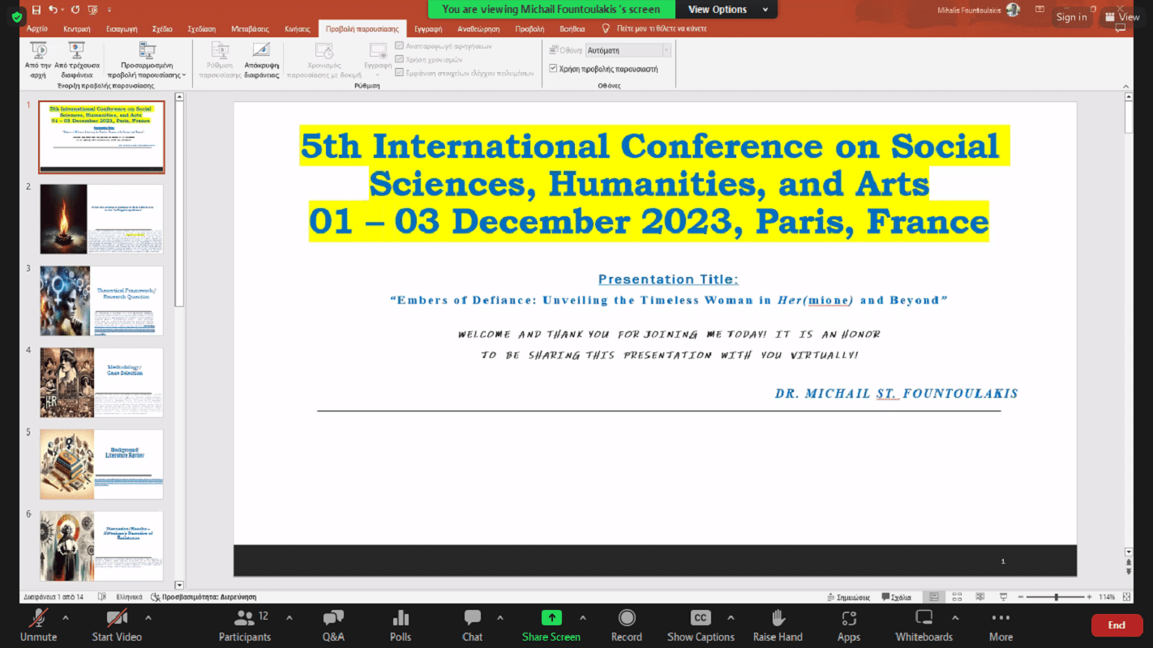Toggle the Αναπαραγωγή αφηγήσεων checkbox
This screenshot has height=648, width=1153.
pyautogui.click(x=399, y=46)
